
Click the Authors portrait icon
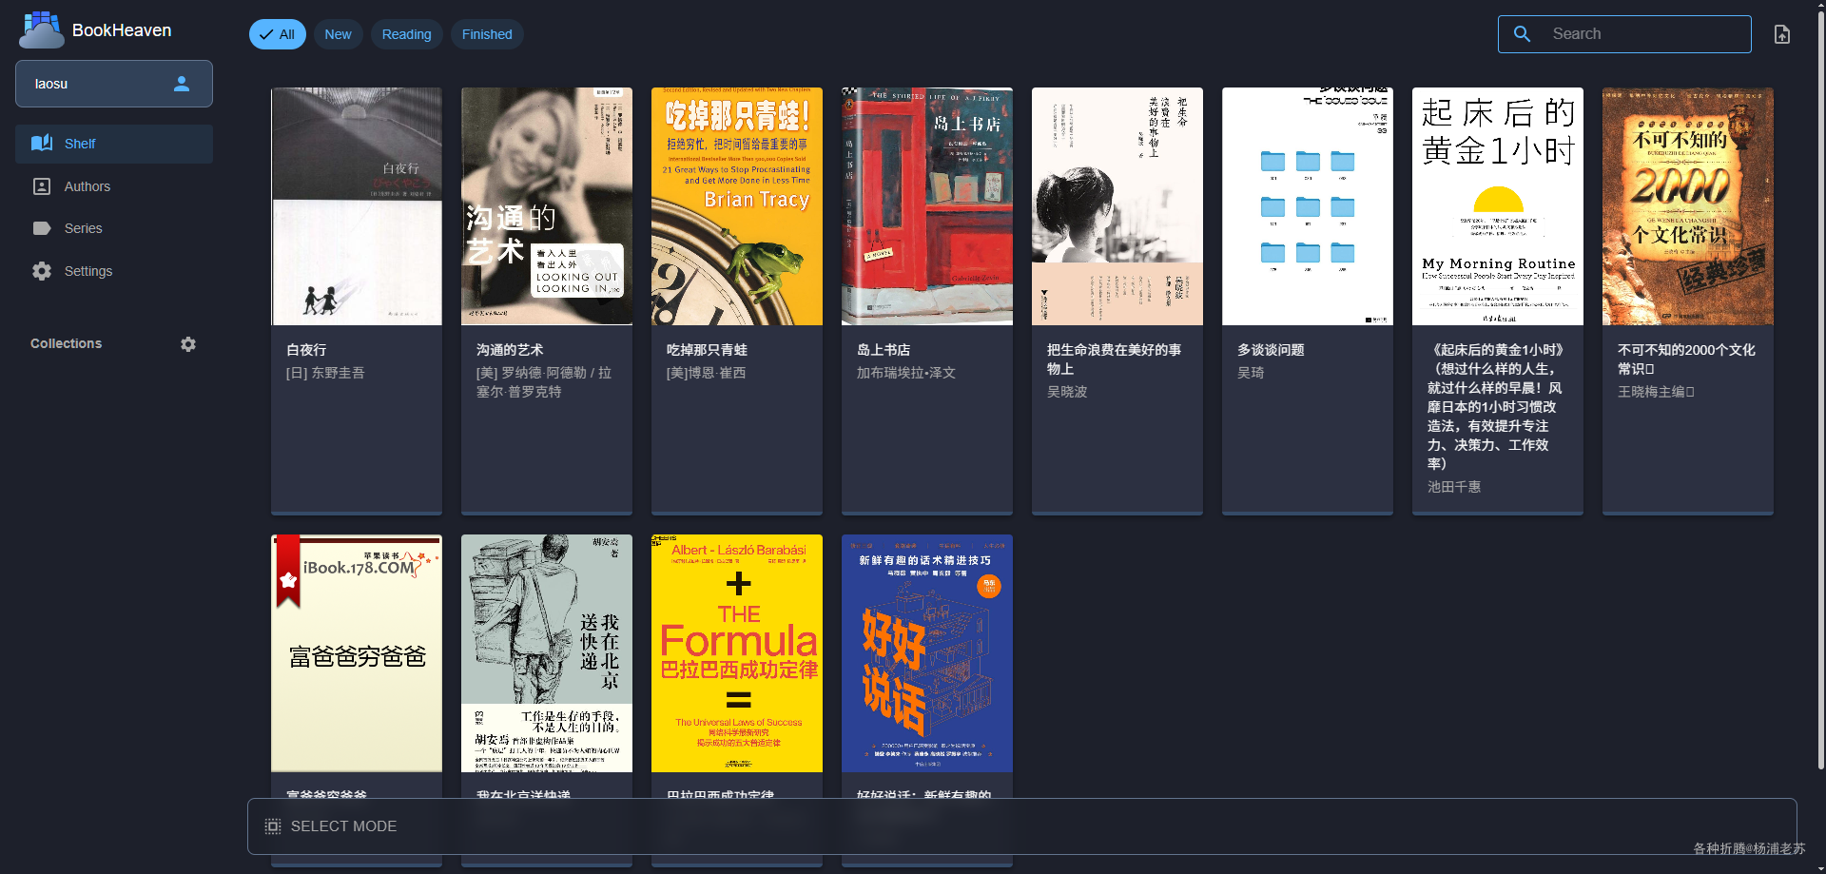point(42,186)
